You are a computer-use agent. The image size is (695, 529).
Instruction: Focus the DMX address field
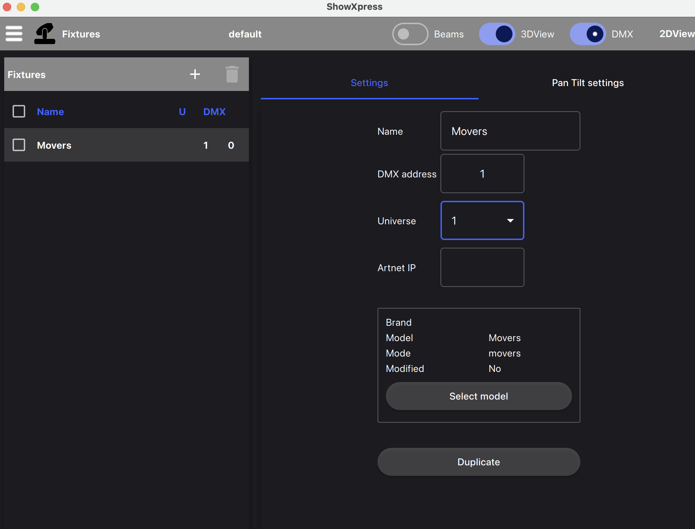pos(482,174)
